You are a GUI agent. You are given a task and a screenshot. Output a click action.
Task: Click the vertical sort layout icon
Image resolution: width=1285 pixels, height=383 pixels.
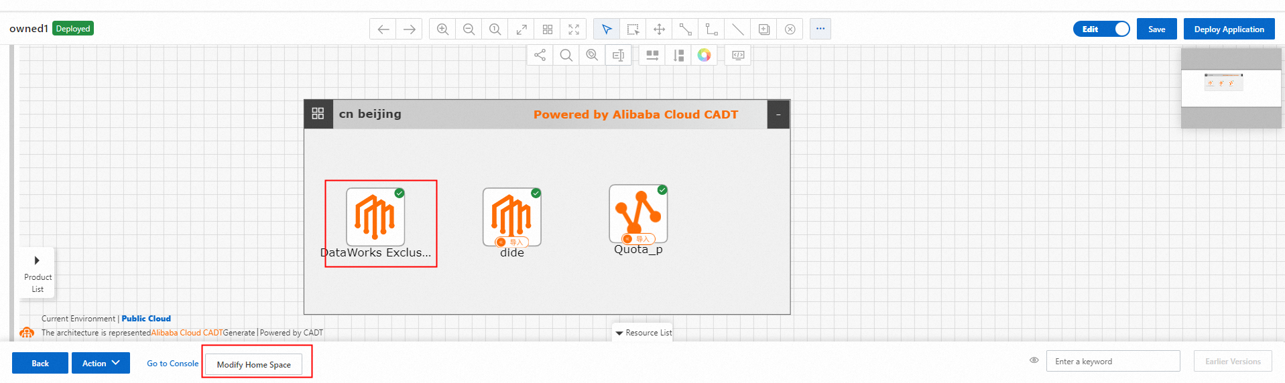pos(678,55)
